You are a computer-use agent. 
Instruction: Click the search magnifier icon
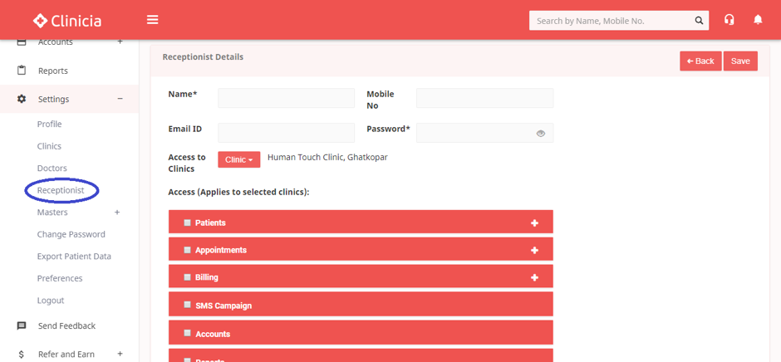[699, 21]
